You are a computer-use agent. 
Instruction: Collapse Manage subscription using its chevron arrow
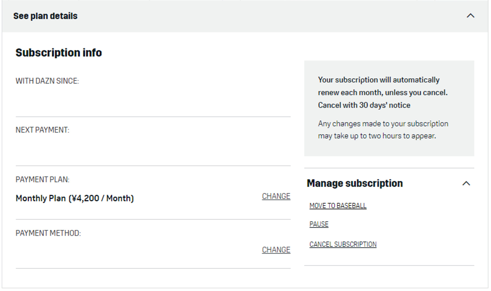[x=466, y=184]
